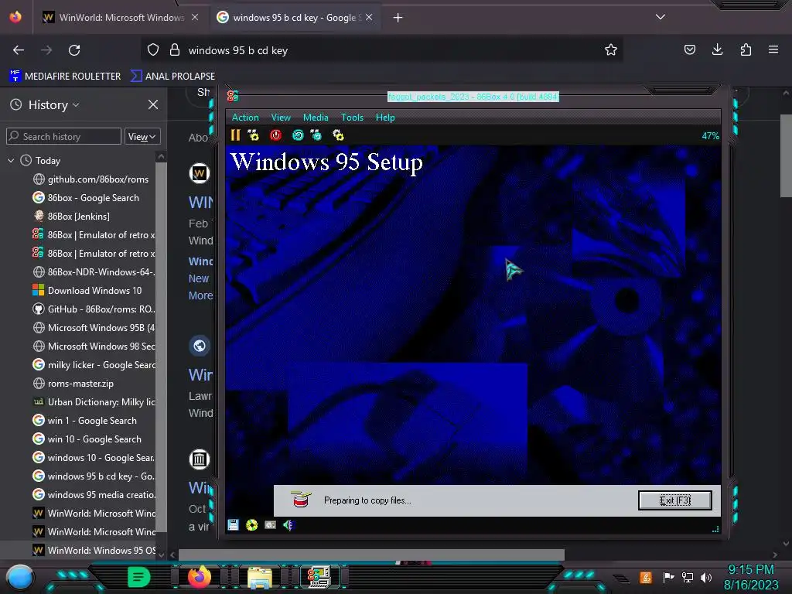Open the Media menu in 86Box
This screenshot has width=792, height=594.
coord(316,118)
